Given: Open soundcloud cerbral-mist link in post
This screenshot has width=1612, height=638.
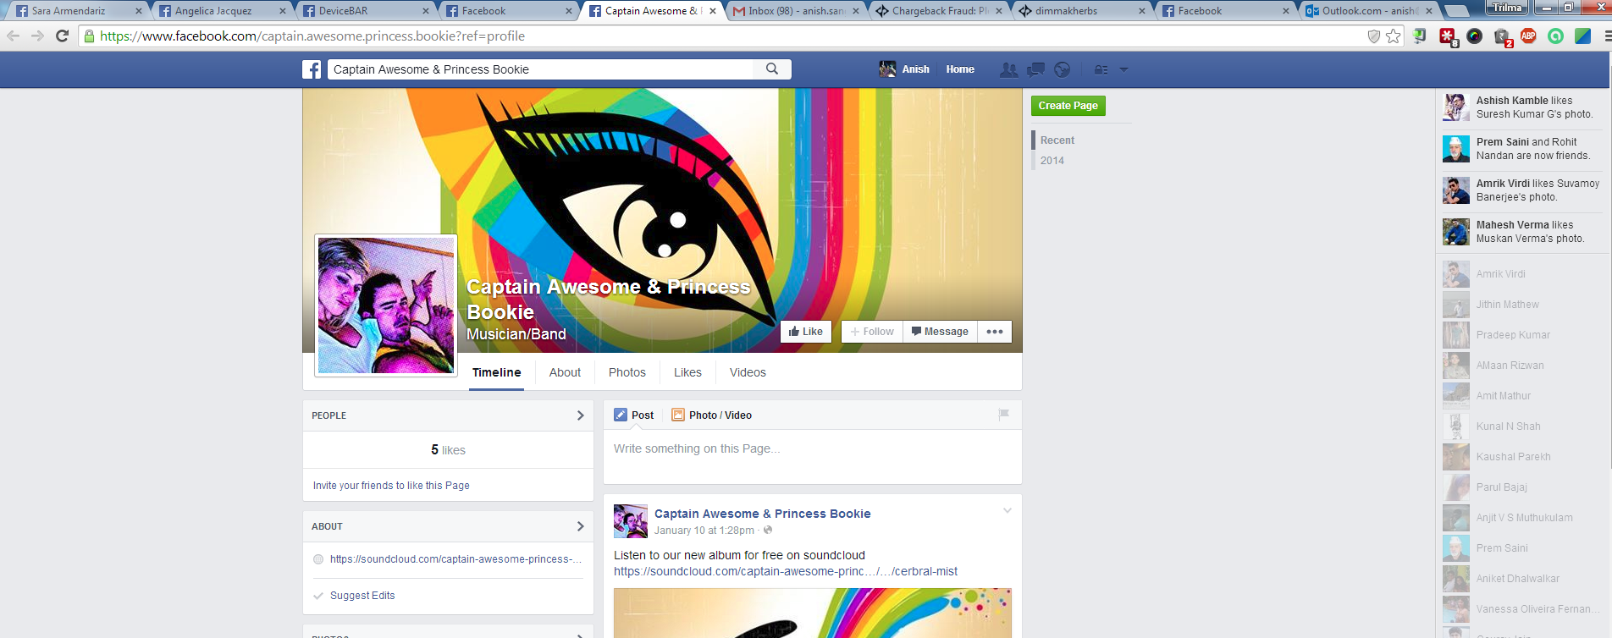Looking at the screenshot, I should (x=786, y=572).
